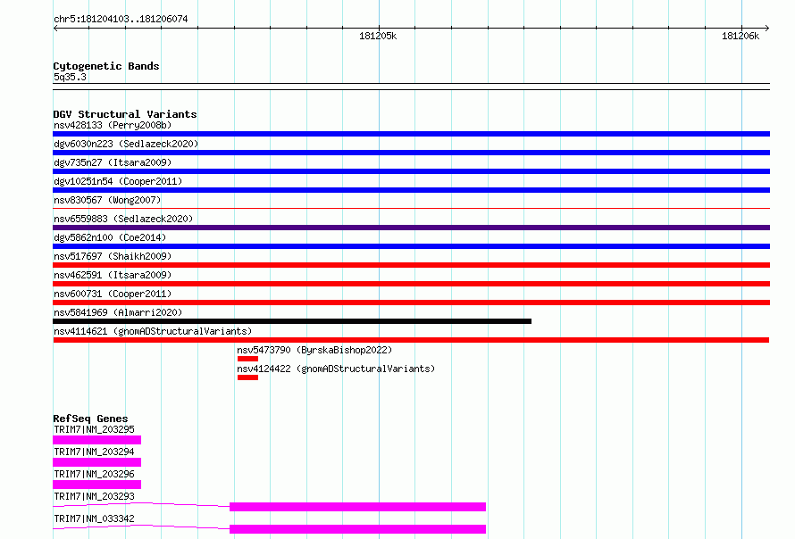The width and height of the screenshot is (795, 539).
Task: Click the TRIM7|NM_203295 magenta exon block
Action: pyautogui.click(x=96, y=440)
